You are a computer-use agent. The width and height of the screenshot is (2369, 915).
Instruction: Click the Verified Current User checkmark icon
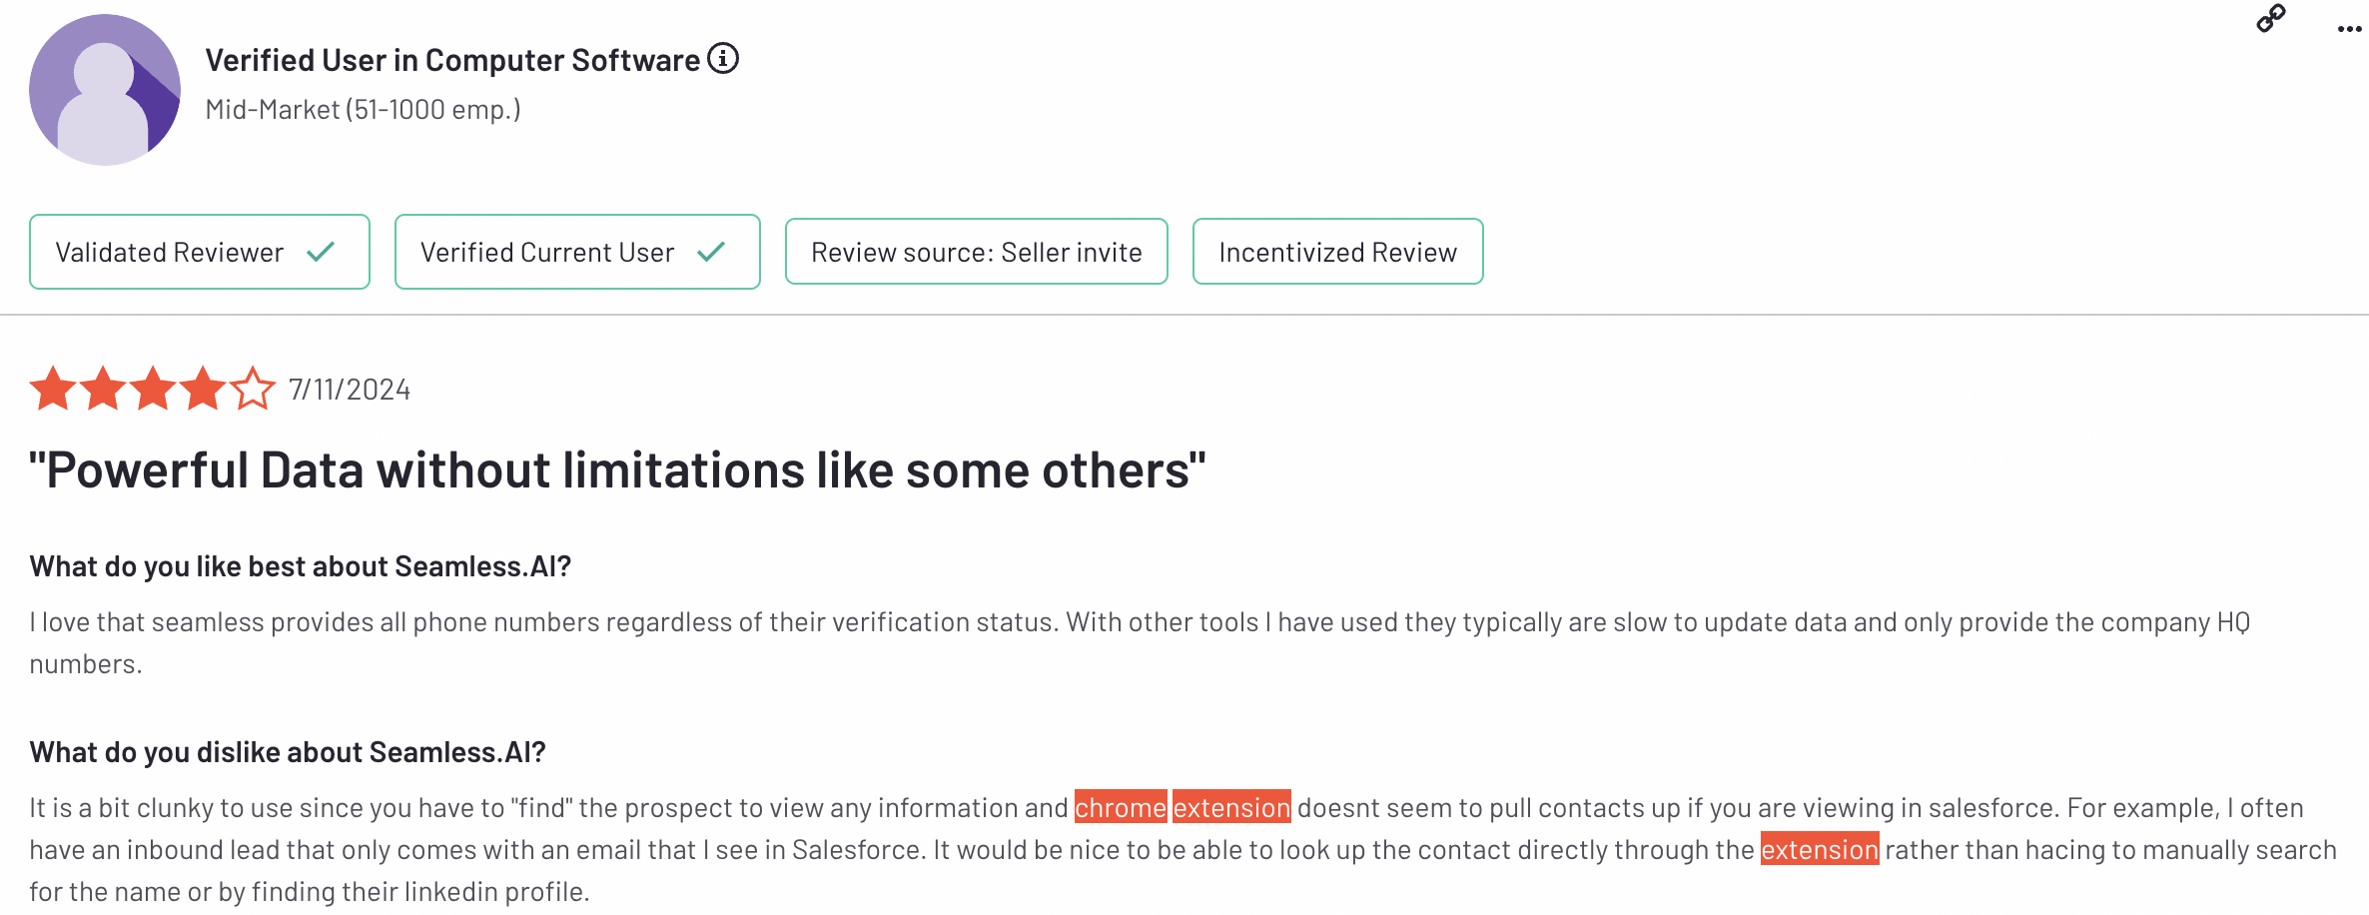(711, 252)
